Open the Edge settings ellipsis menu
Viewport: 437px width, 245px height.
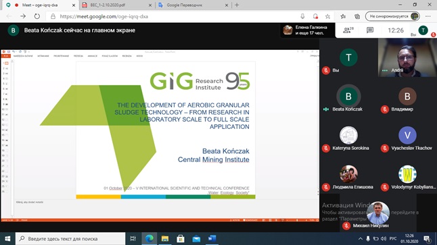point(428,16)
